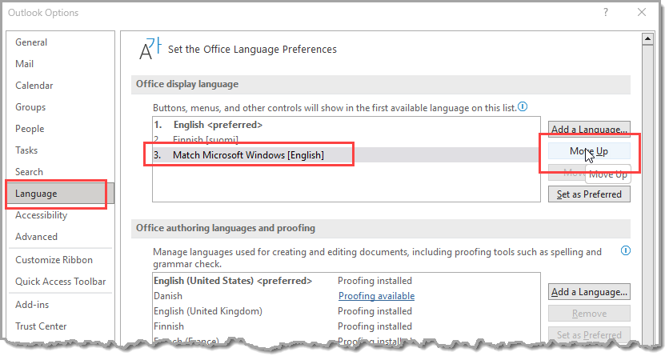Set selected display language as preferred
The height and width of the screenshot is (360, 669).
[589, 194]
